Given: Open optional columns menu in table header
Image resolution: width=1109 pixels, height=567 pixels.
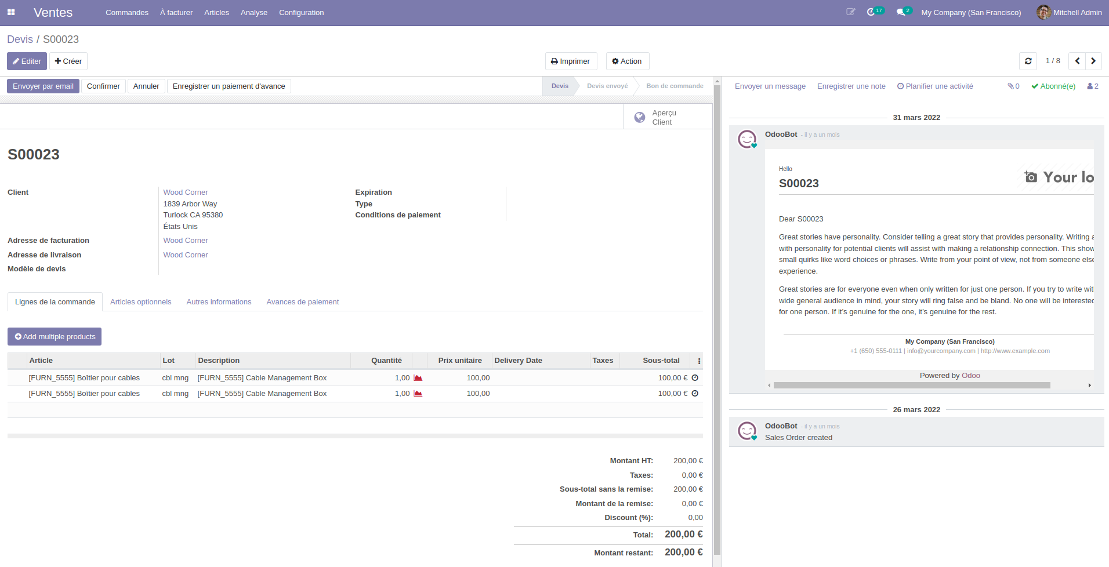Looking at the screenshot, I should coord(699,361).
